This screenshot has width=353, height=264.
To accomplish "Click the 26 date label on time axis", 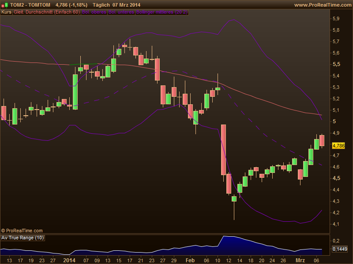I will (283, 260).
